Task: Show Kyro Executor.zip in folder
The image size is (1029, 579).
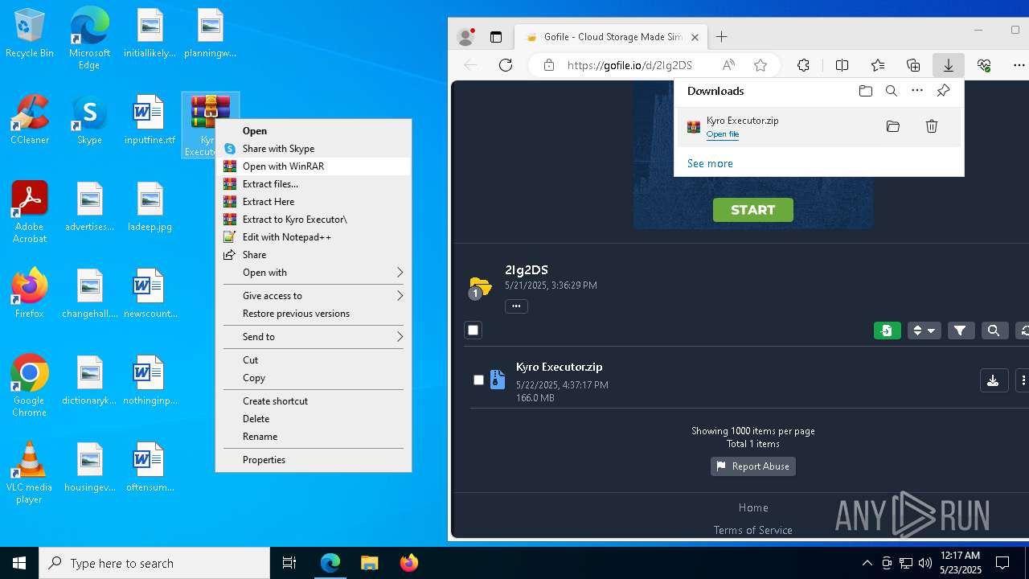Action: click(x=893, y=126)
